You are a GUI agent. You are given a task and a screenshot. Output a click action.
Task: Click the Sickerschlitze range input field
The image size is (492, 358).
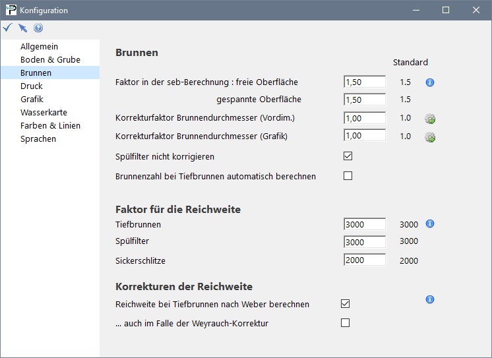point(364,260)
